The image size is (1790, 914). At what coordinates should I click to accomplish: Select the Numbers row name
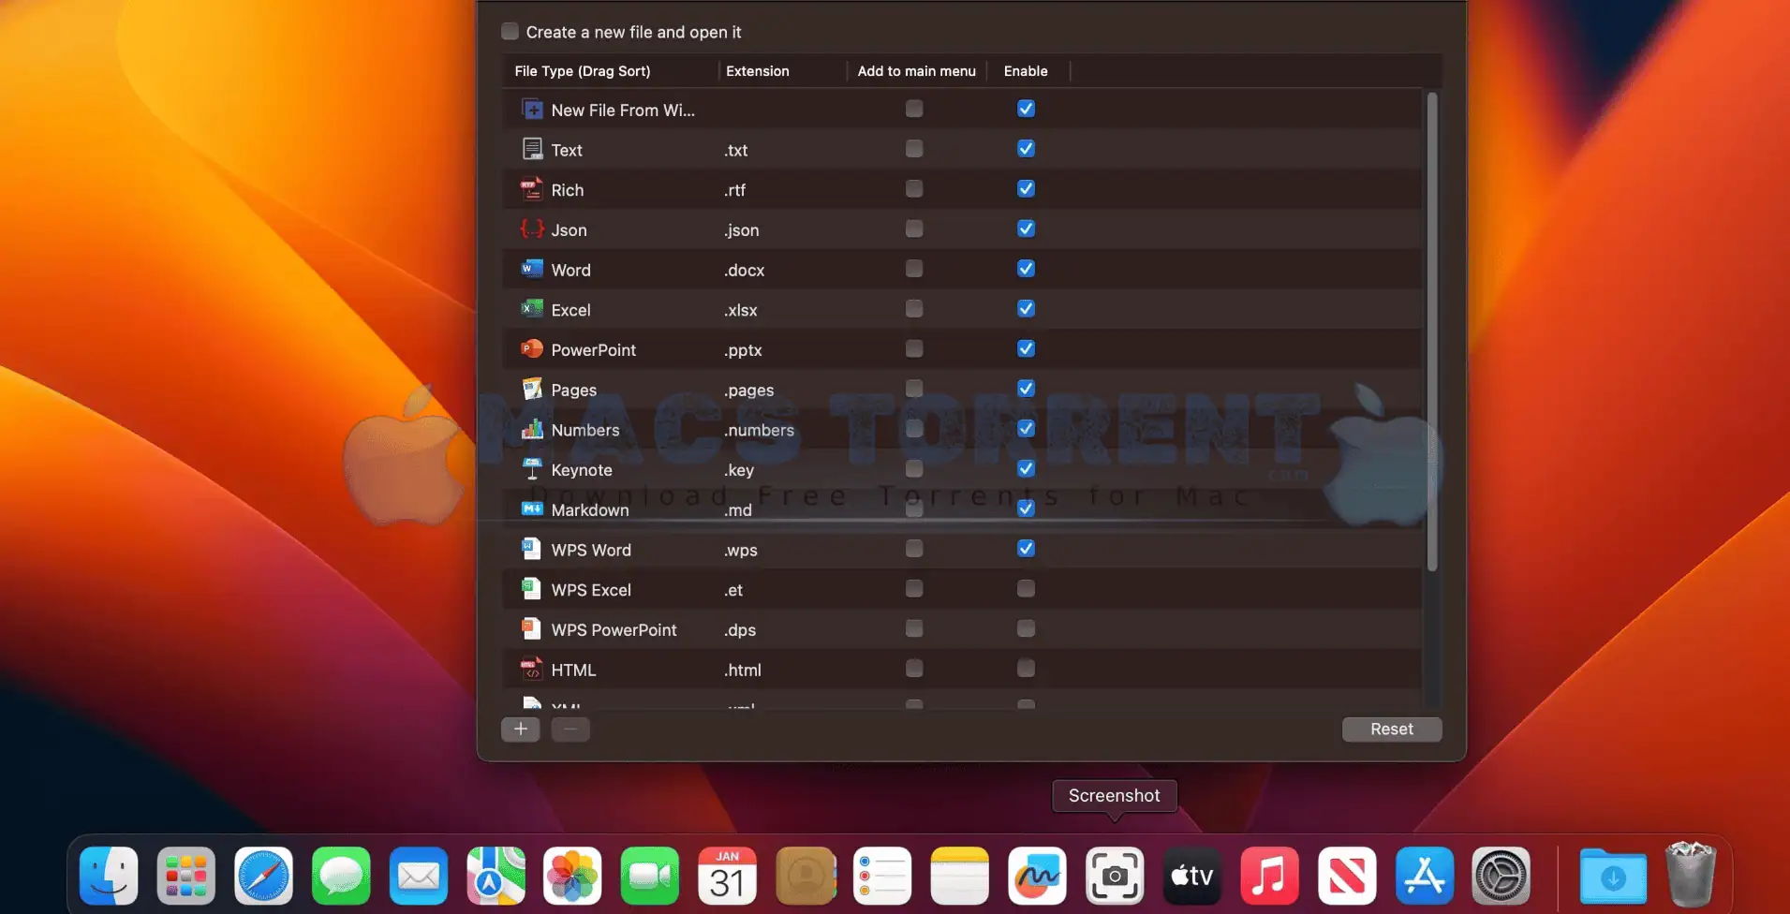[585, 430]
